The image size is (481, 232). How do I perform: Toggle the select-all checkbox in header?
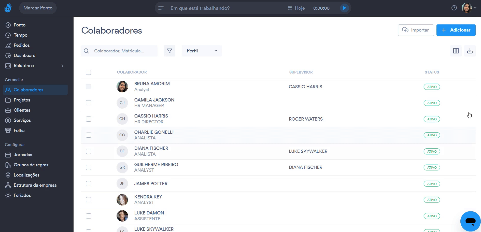pos(88,72)
